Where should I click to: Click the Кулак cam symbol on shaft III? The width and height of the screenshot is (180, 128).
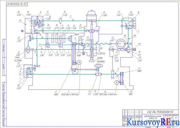70,38
